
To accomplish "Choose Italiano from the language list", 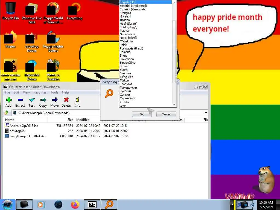I will [145, 20].
